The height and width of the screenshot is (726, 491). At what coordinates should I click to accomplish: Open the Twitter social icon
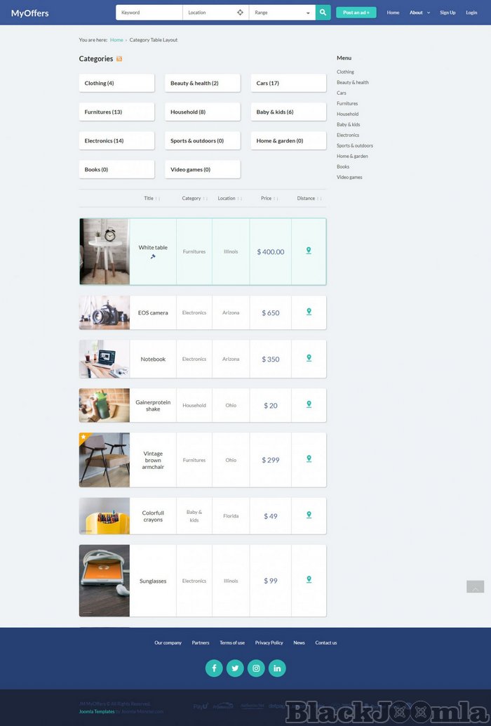point(235,668)
